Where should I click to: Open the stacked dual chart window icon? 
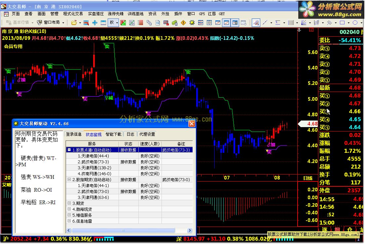[201, 23]
